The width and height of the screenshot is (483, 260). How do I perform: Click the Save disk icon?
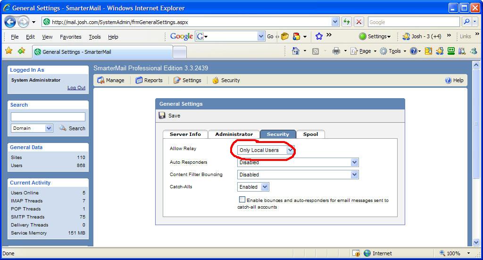pyautogui.click(x=162, y=116)
